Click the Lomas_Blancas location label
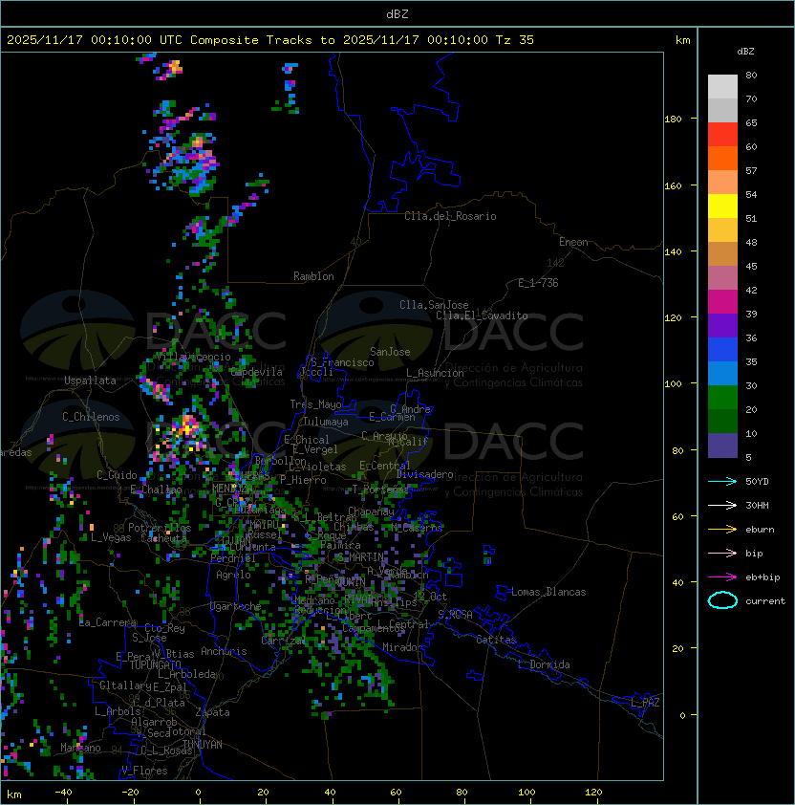 click(548, 592)
